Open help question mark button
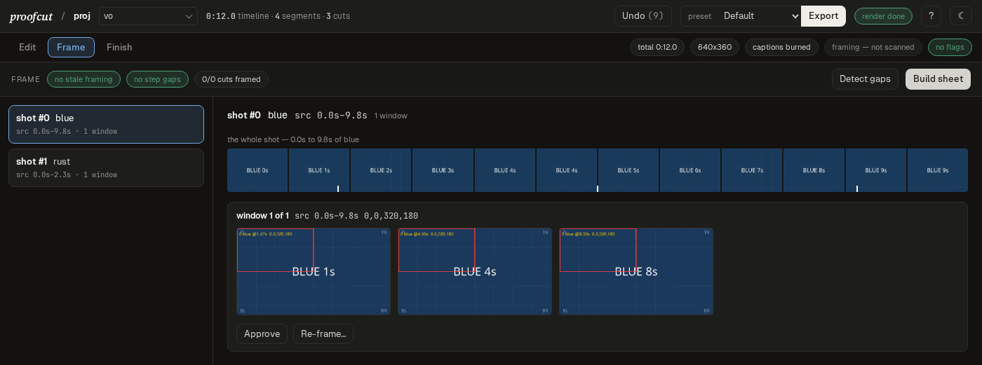The image size is (982, 365). click(x=931, y=16)
